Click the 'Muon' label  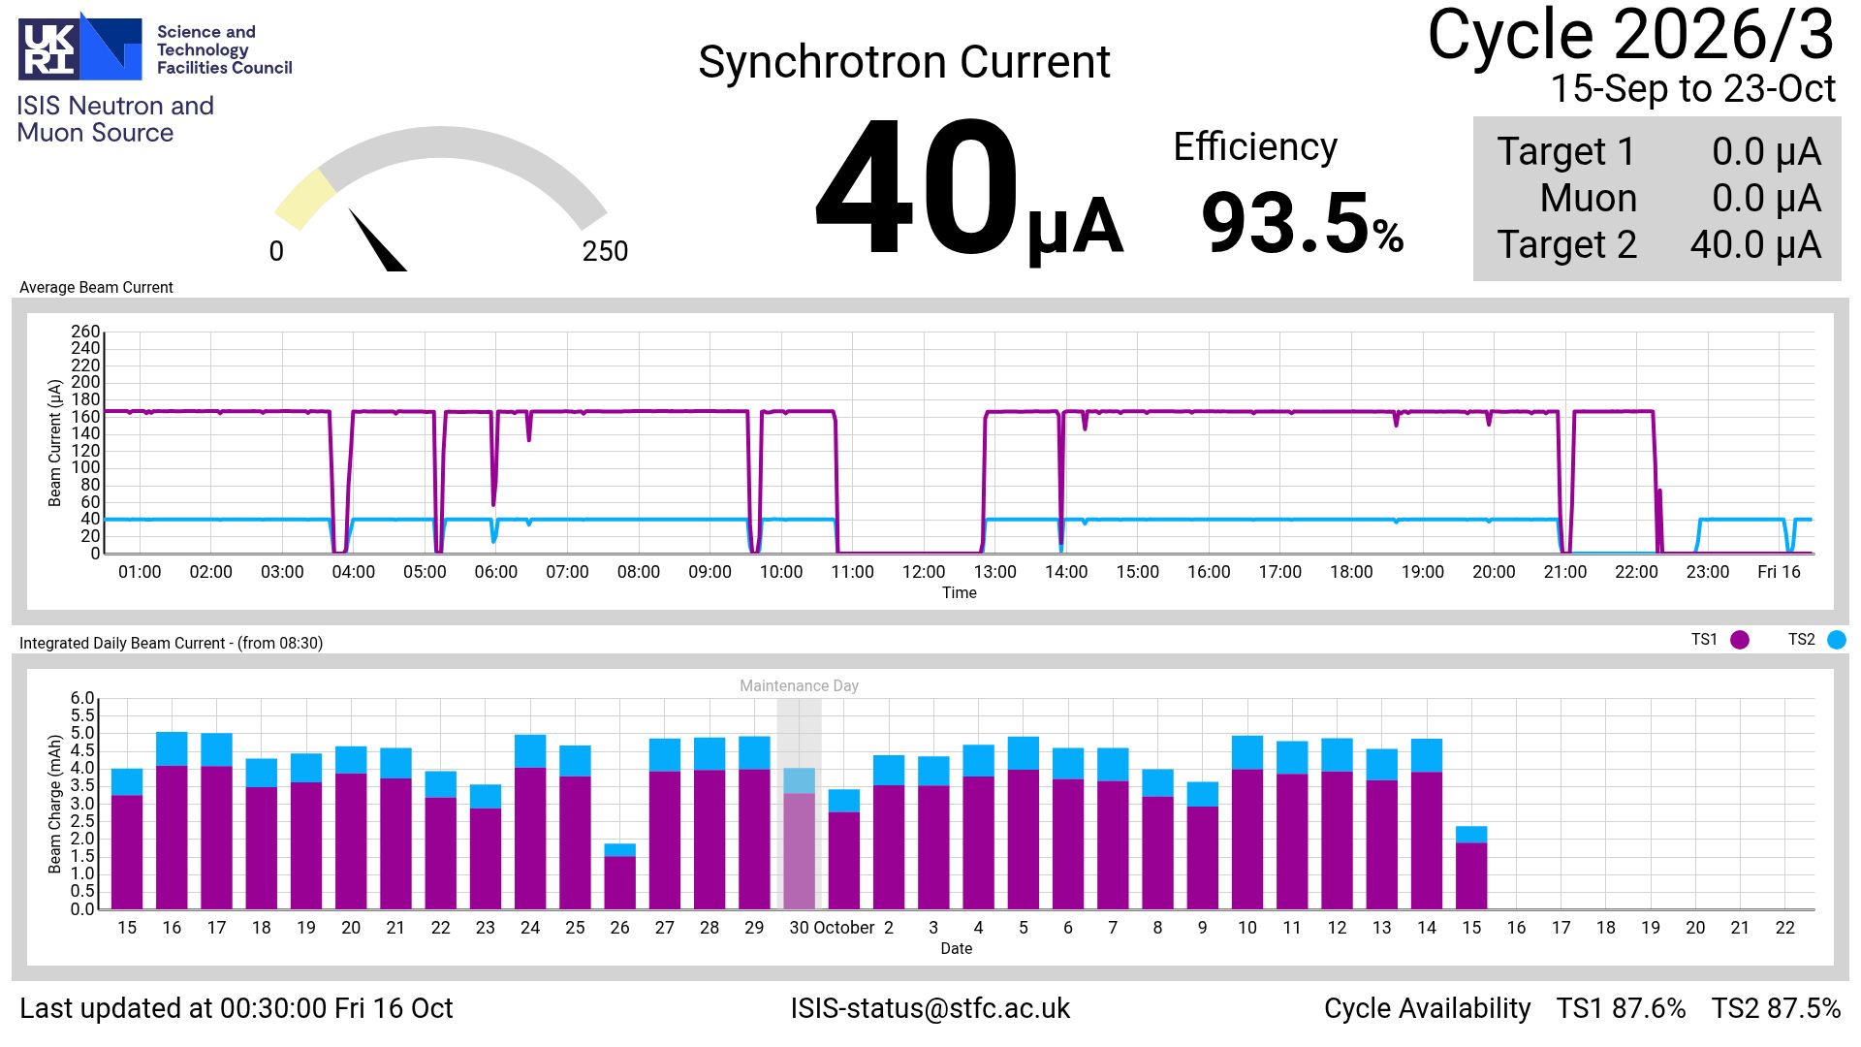[1588, 199]
